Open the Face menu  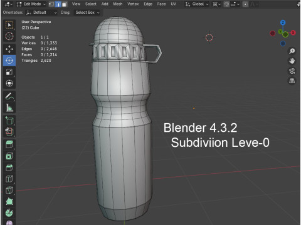pos(161,4)
